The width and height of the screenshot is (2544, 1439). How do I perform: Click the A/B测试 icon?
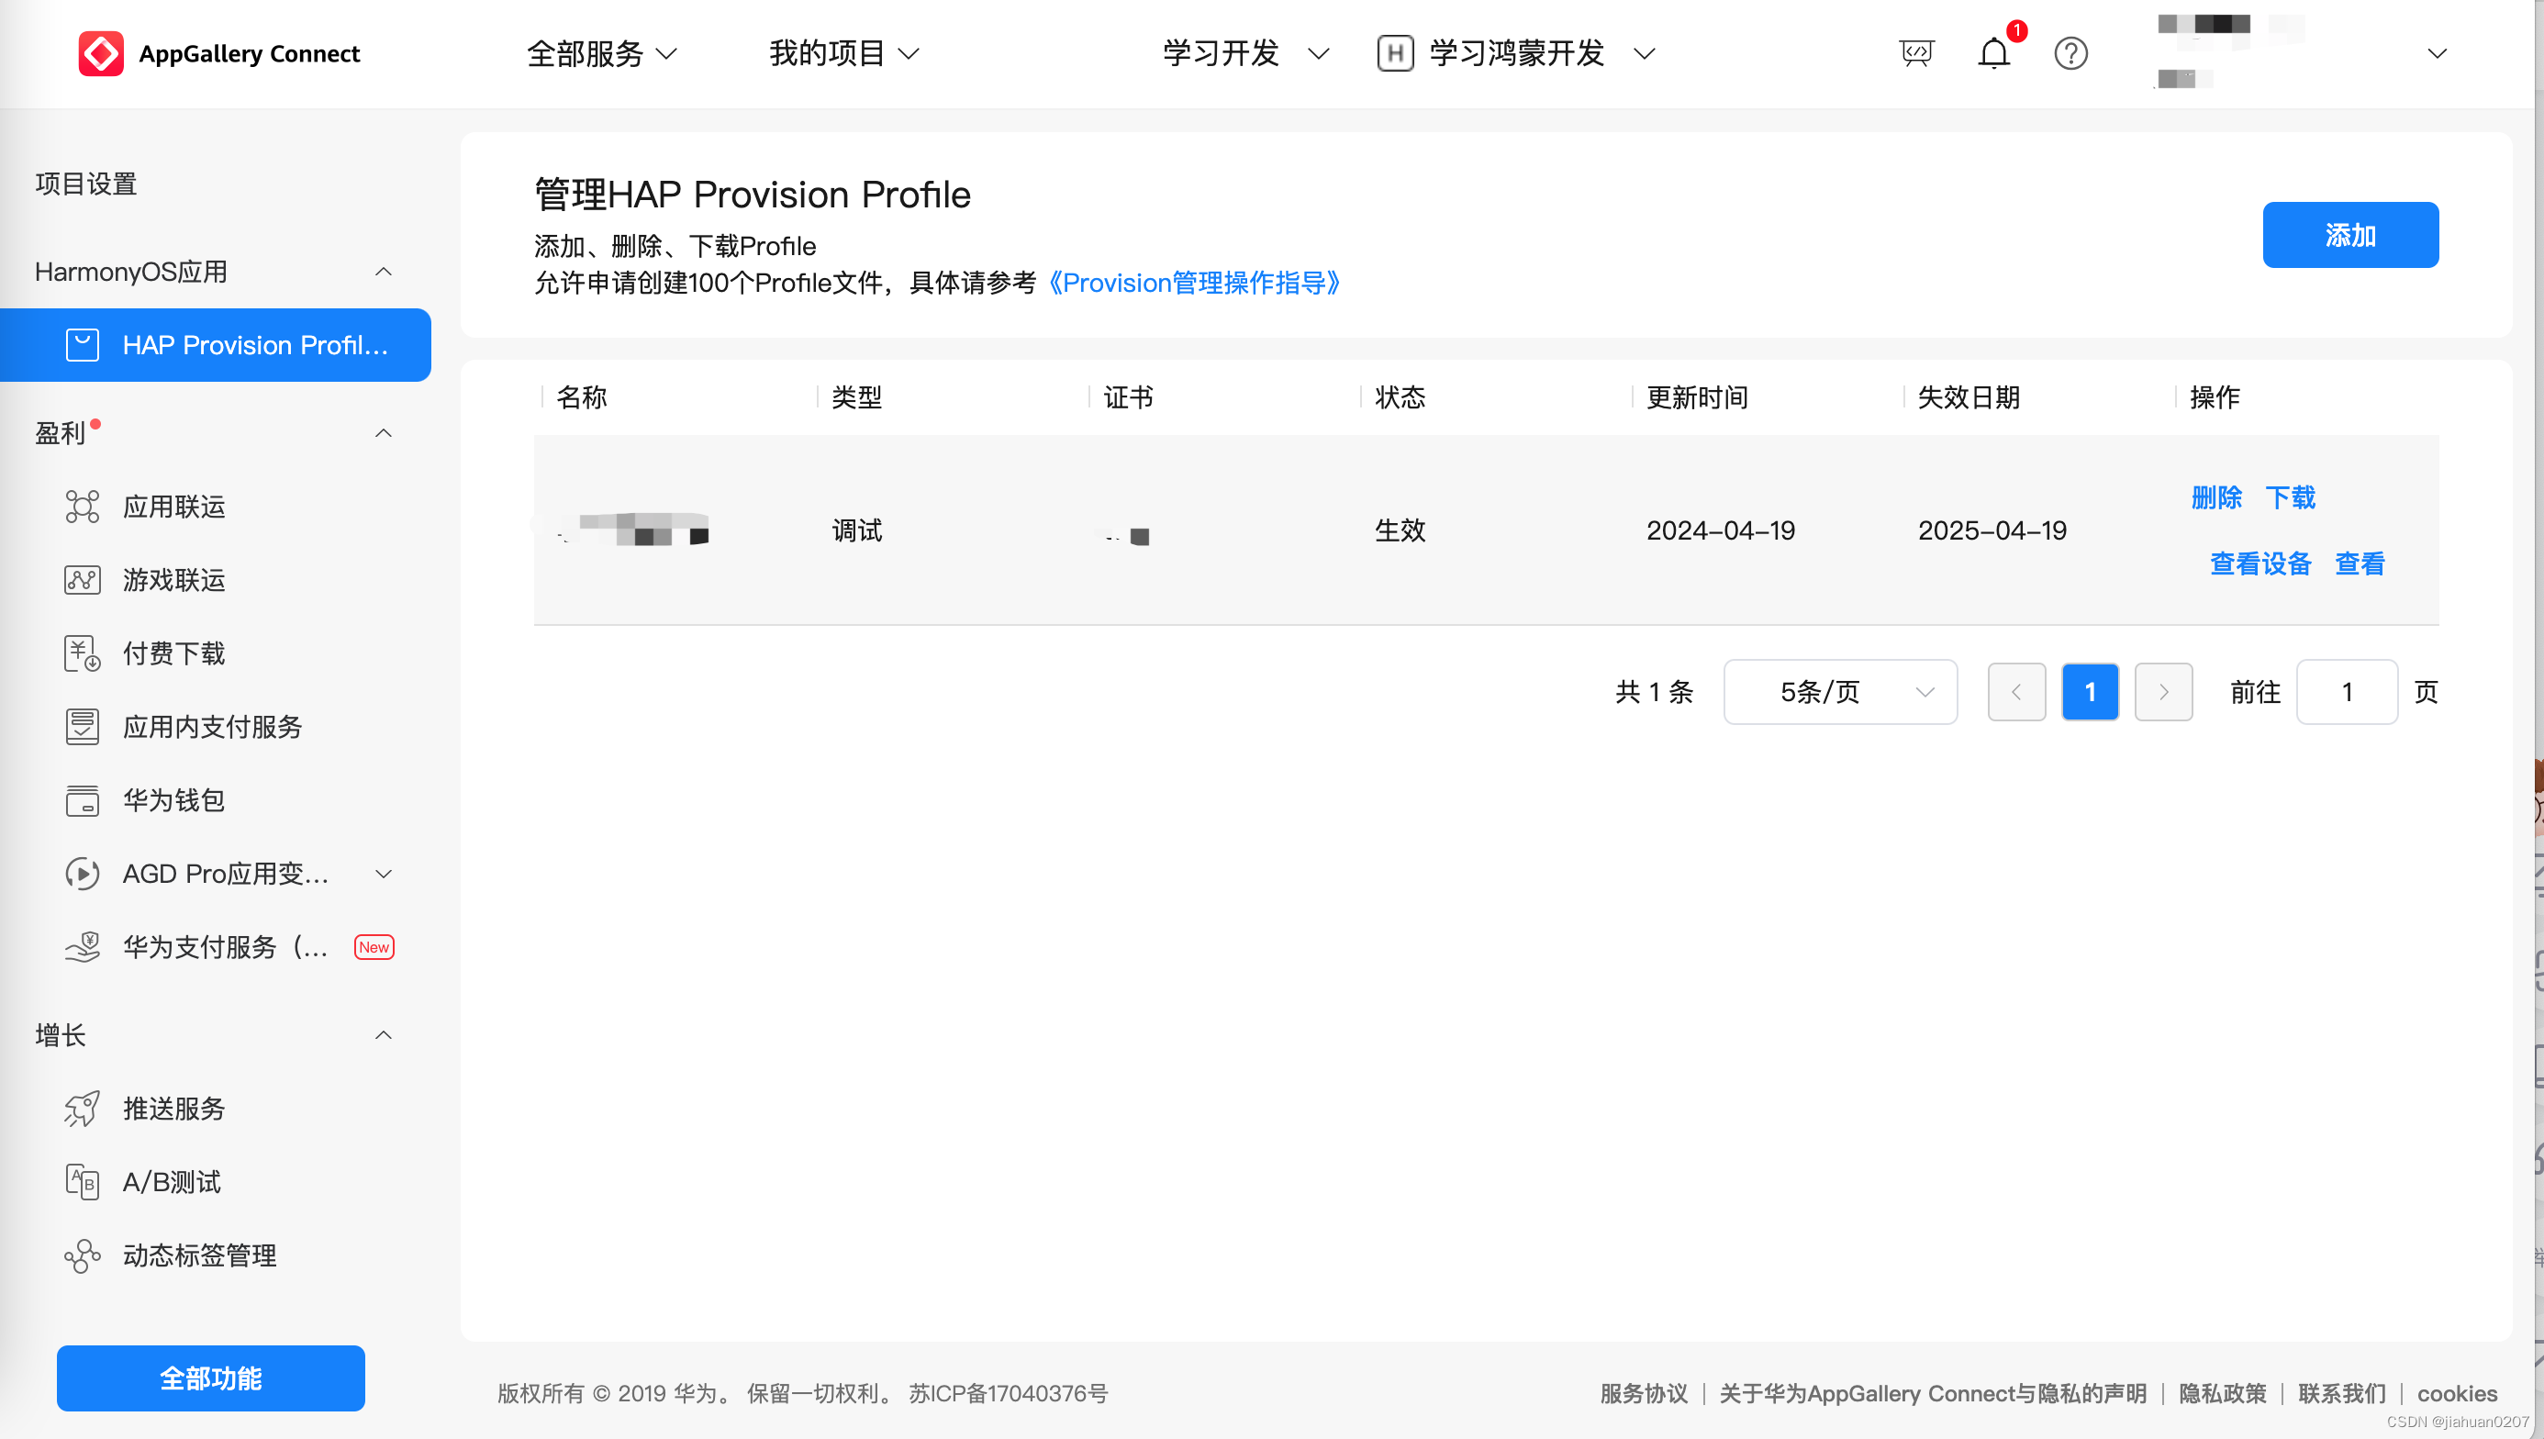click(82, 1181)
